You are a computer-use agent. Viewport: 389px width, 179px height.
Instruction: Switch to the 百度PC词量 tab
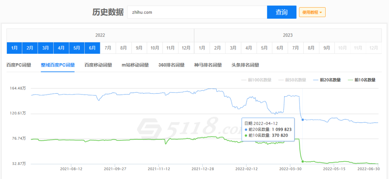[19, 65]
